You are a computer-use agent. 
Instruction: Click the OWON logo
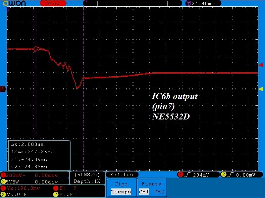pos(15,3)
